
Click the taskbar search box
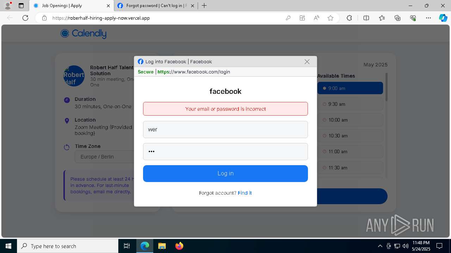click(68, 246)
